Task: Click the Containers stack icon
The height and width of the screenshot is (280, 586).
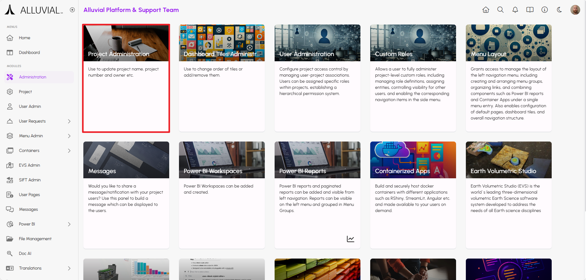Action: pos(10,150)
